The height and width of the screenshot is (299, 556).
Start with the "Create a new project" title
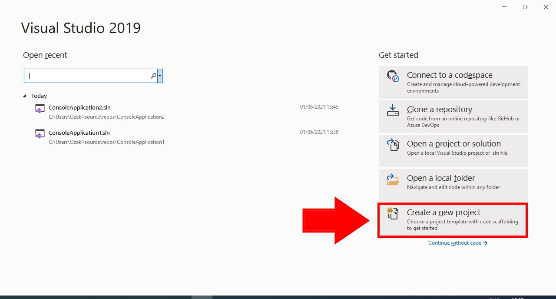(x=443, y=213)
